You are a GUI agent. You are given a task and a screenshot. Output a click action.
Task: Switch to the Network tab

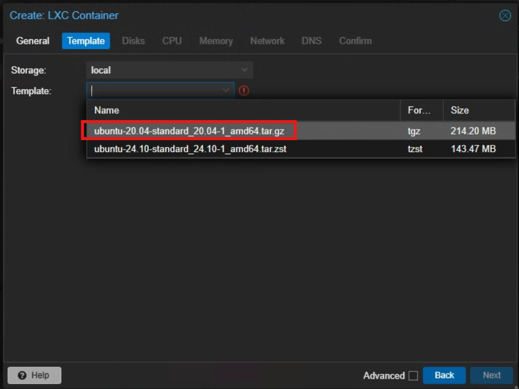[267, 41]
